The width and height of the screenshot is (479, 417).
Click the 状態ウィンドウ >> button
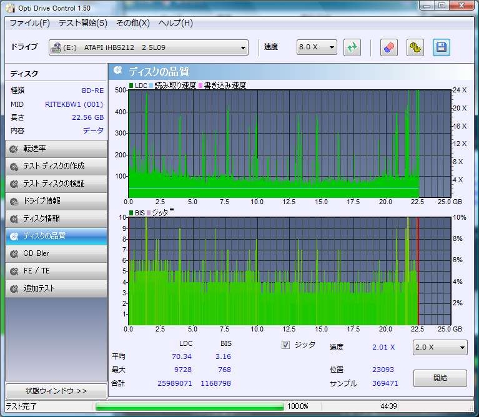[x=56, y=391]
